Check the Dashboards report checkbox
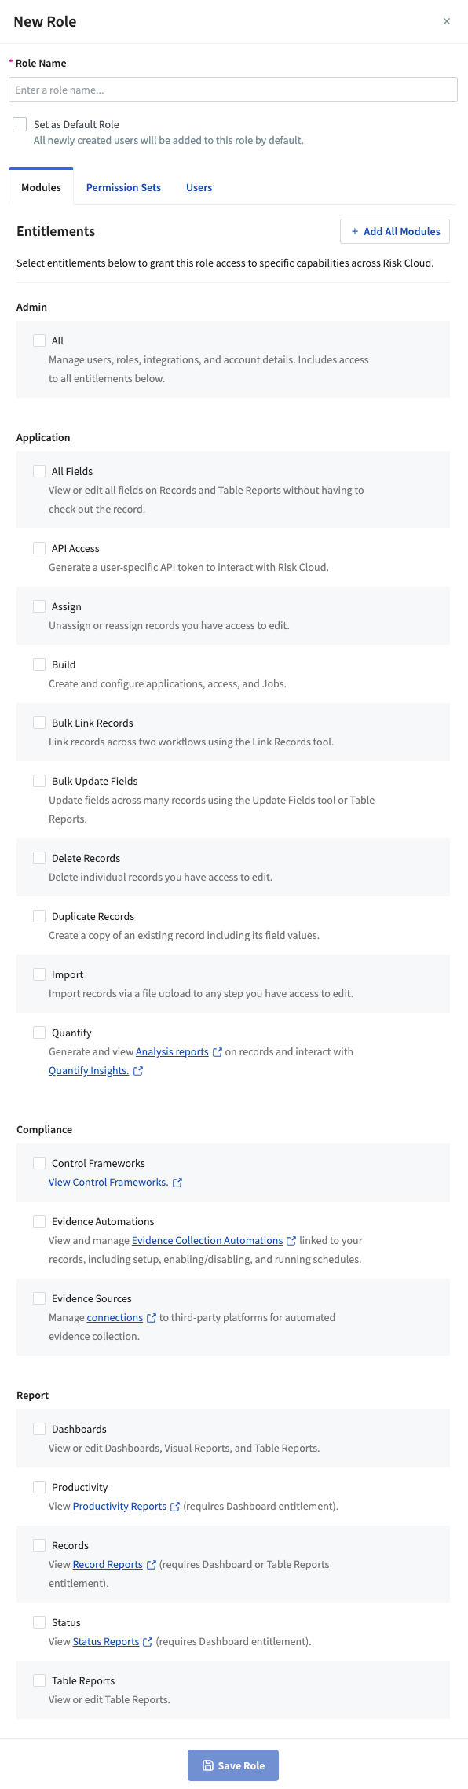The image size is (468, 1789). pyautogui.click(x=39, y=1429)
